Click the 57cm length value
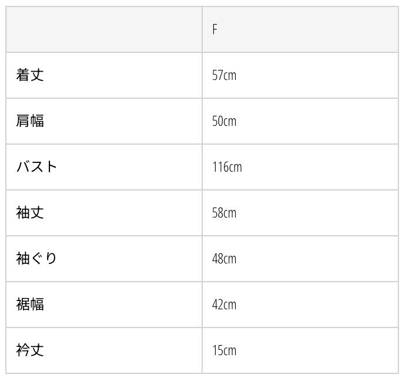 click(224, 75)
